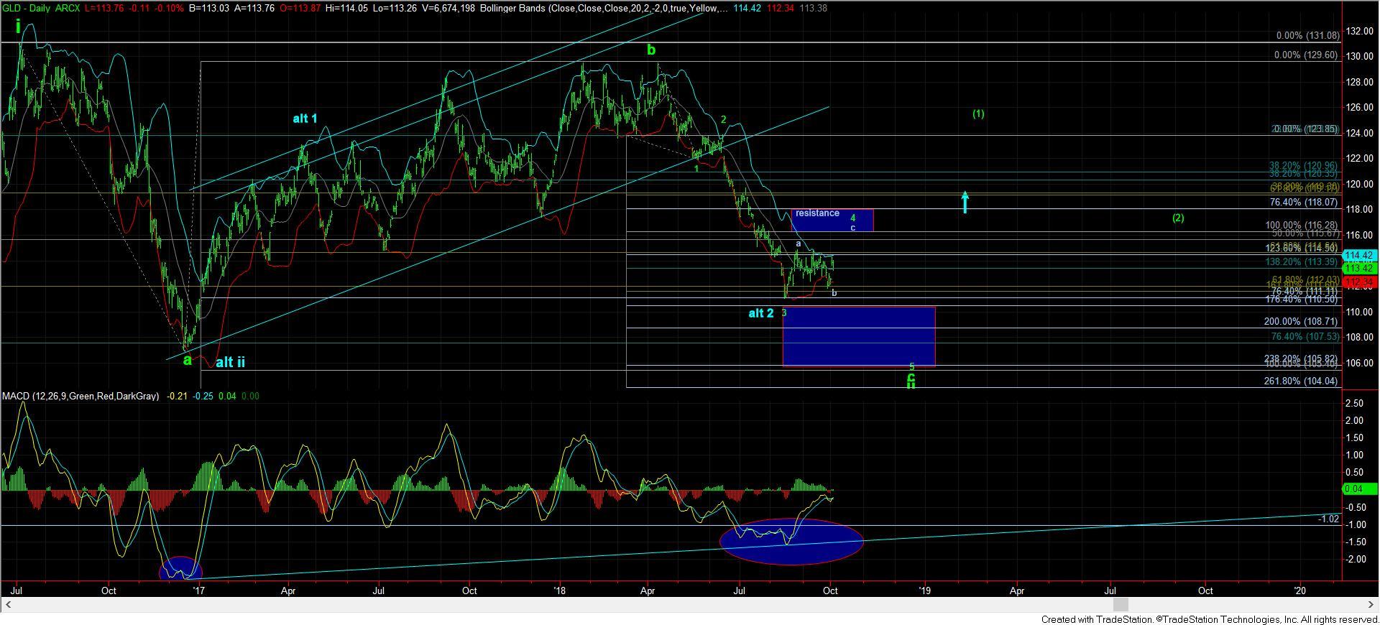This screenshot has width=1380, height=625.
Task: Click the '176.40% (110.50)' Fibonacci label
Action: [x=1302, y=300]
